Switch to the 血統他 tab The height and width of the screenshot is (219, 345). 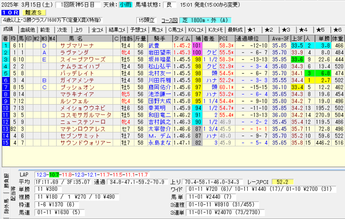click(27, 30)
